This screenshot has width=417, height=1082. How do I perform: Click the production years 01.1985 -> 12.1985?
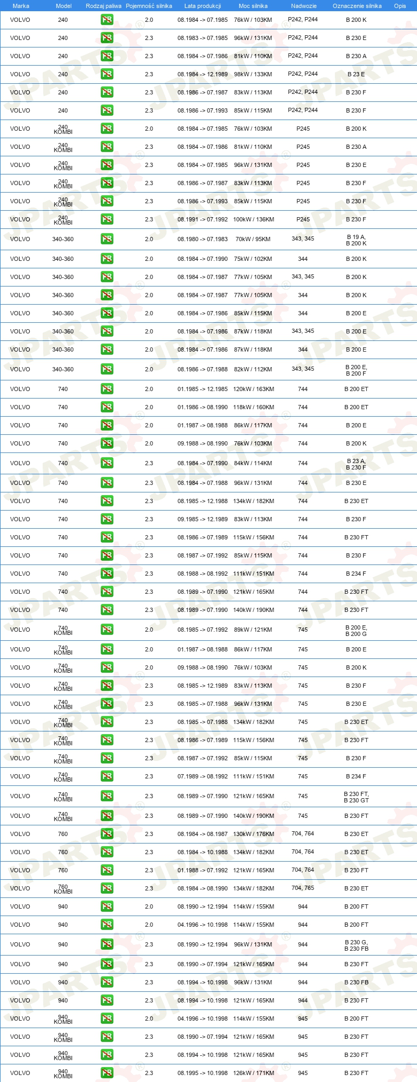tap(203, 389)
